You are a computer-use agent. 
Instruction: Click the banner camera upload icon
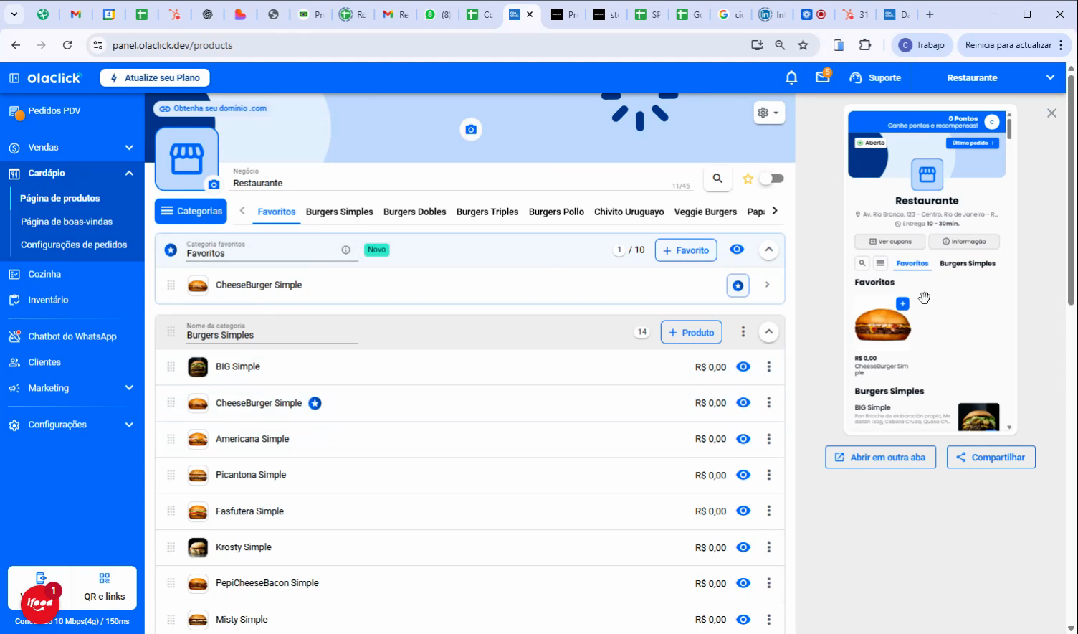click(x=471, y=130)
